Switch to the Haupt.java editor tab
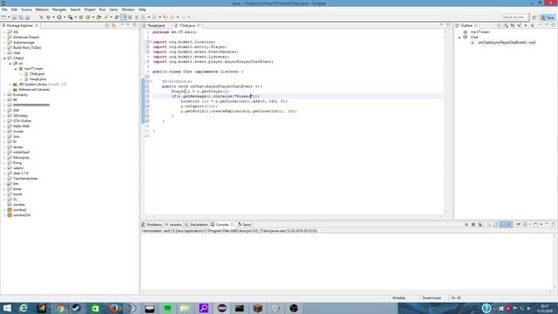Image resolution: width=558 pixels, height=314 pixels. point(156,25)
